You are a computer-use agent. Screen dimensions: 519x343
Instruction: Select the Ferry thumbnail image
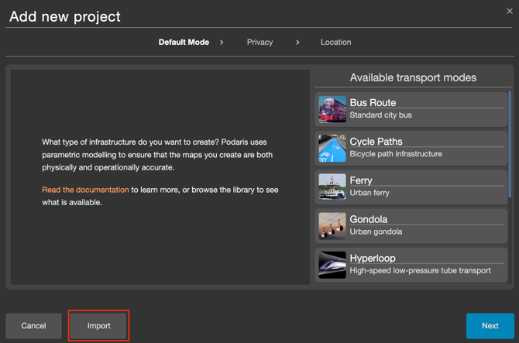(x=332, y=187)
